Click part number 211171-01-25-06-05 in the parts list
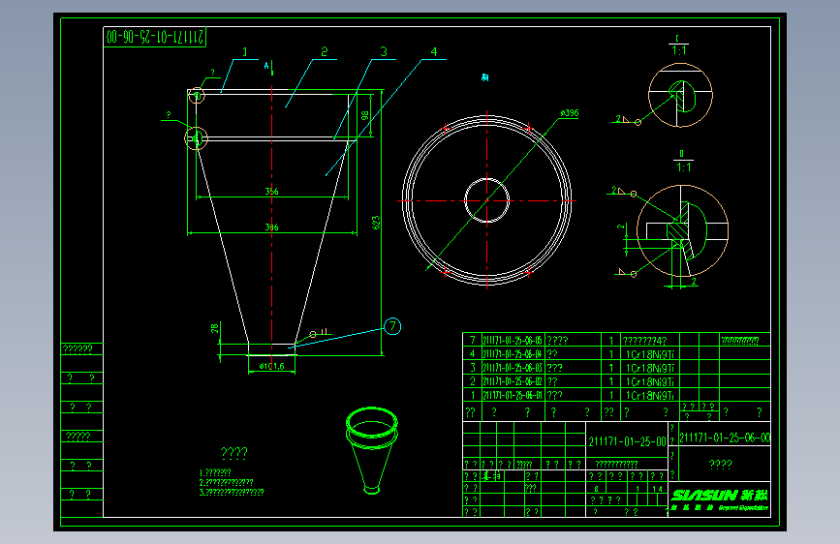 point(513,341)
